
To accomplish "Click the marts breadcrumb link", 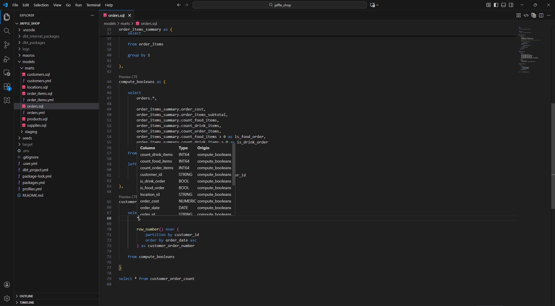I will pos(125,23).
